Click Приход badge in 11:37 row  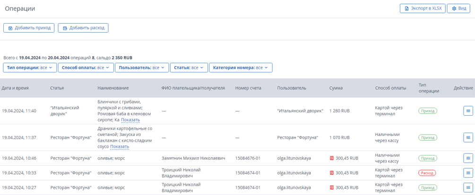pyautogui.click(x=428, y=137)
